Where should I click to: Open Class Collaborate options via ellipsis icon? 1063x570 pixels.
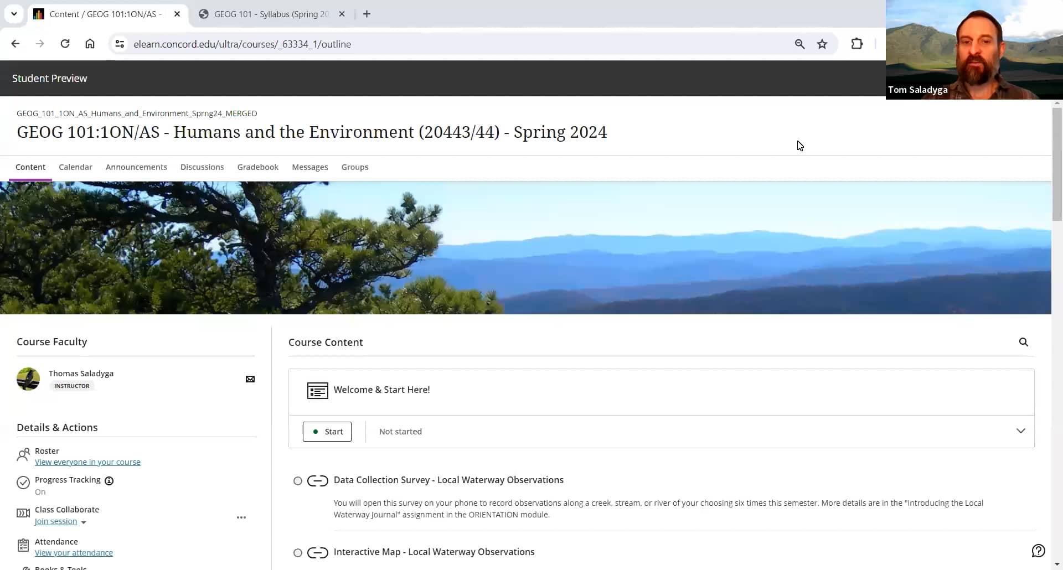coord(241,517)
